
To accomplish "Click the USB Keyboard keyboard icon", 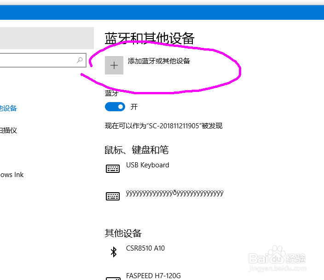I will (113, 168).
